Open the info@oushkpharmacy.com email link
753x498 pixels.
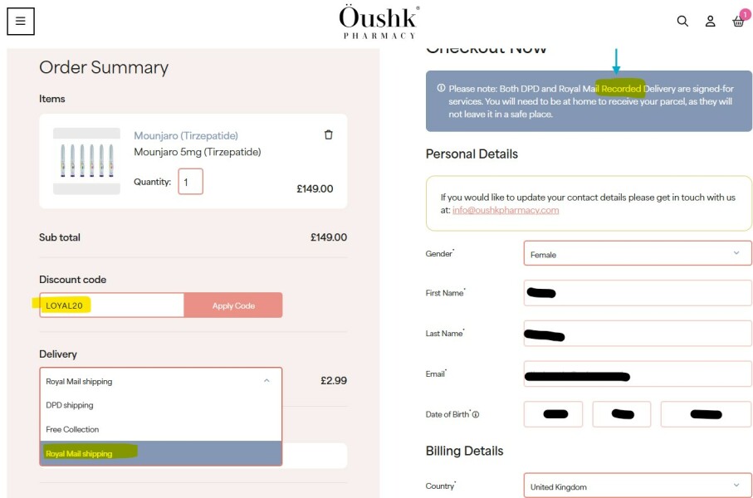tap(506, 210)
